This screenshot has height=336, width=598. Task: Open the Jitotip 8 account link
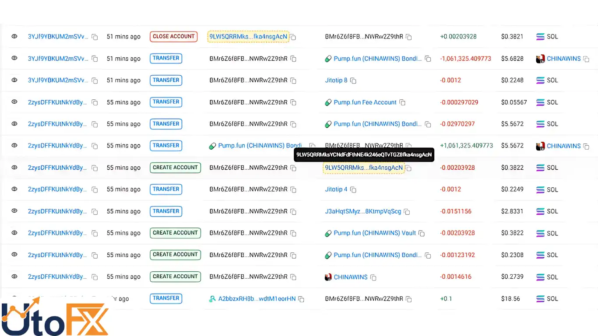(336, 80)
